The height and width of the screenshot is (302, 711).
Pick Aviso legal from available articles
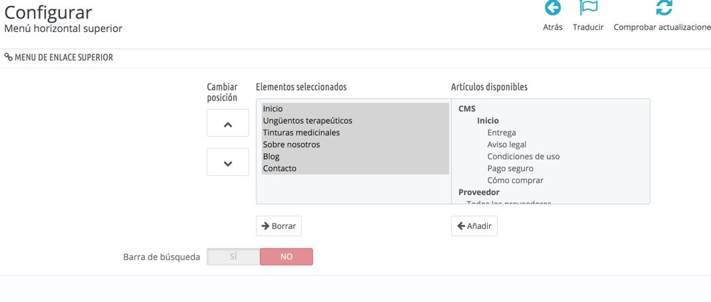(x=506, y=145)
